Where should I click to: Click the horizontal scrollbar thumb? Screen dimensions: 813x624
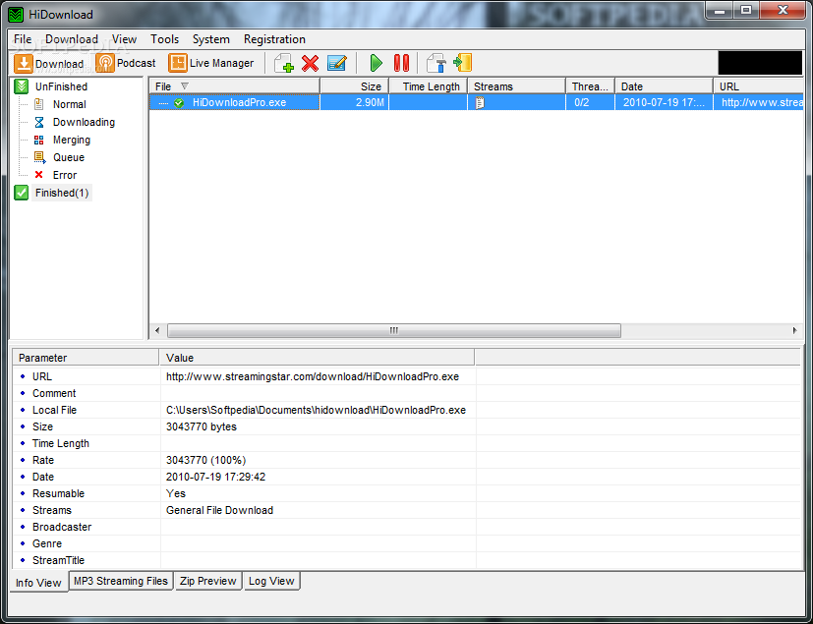point(394,330)
